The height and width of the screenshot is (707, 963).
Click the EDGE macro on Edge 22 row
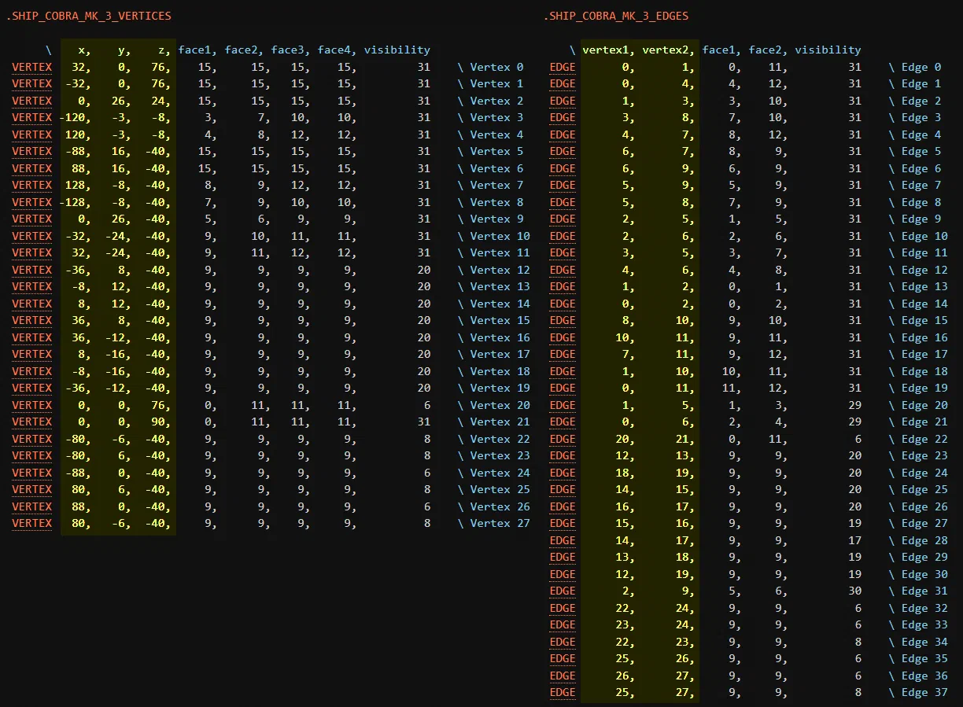[563, 439]
